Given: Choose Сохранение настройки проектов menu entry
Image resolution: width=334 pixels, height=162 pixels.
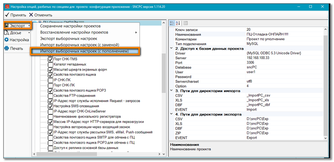Looking at the screenshot, I should [x=70, y=26].
